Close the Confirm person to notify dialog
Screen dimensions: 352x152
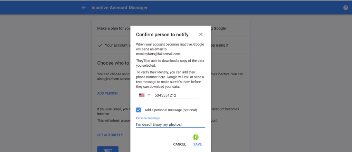pyautogui.click(x=201, y=34)
